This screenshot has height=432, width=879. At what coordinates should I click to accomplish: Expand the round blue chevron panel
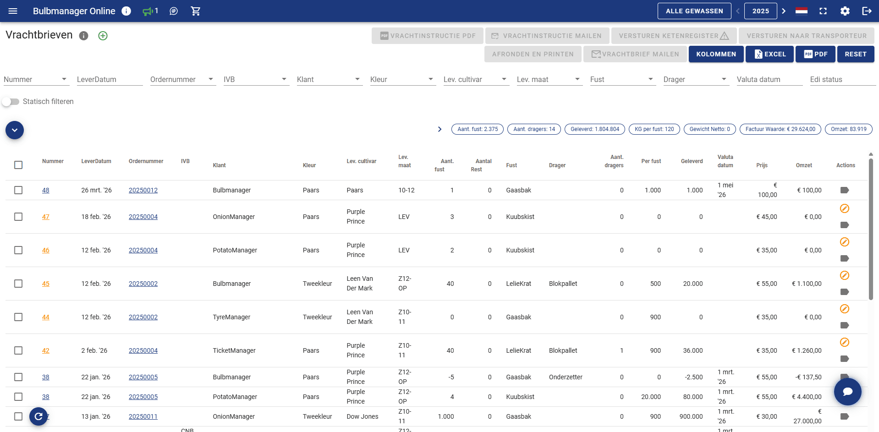pyautogui.click(x=15, y=130)
